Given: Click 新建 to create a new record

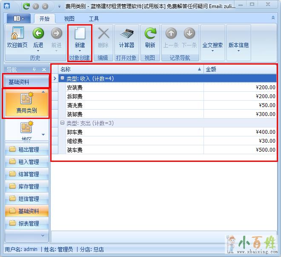Looking at the screenshot, I should point(80,37).
